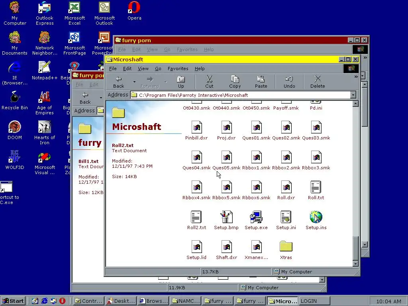Open the Back history dropdown arrow in Microshaft
Screen dimensions: 408x306
[134, 82]
